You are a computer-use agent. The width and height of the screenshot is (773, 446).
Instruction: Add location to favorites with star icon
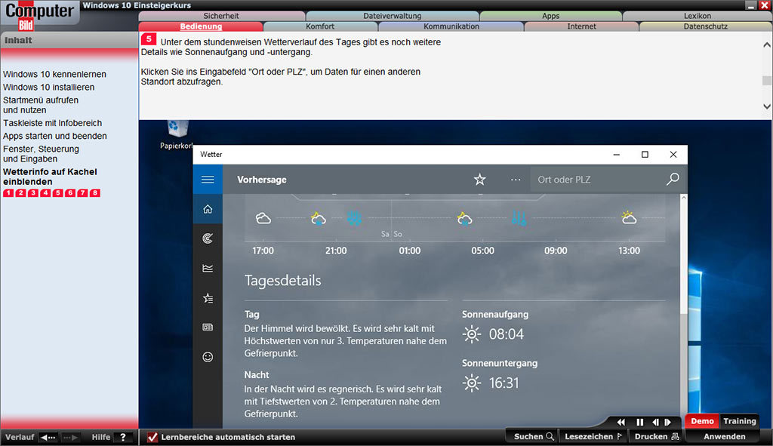coord(479,180)
